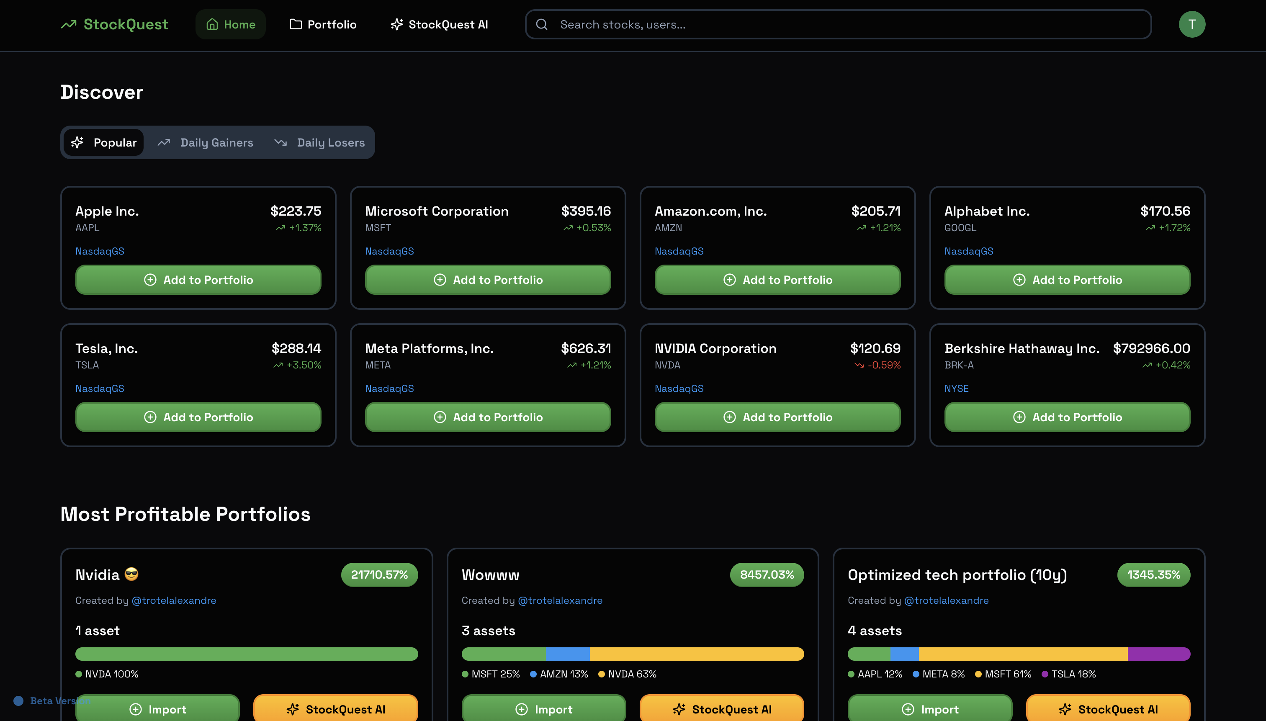Click plus icon on Amazon Add to Portfolio
Screen dimensions: 1266x721
(x=729, y=280)
